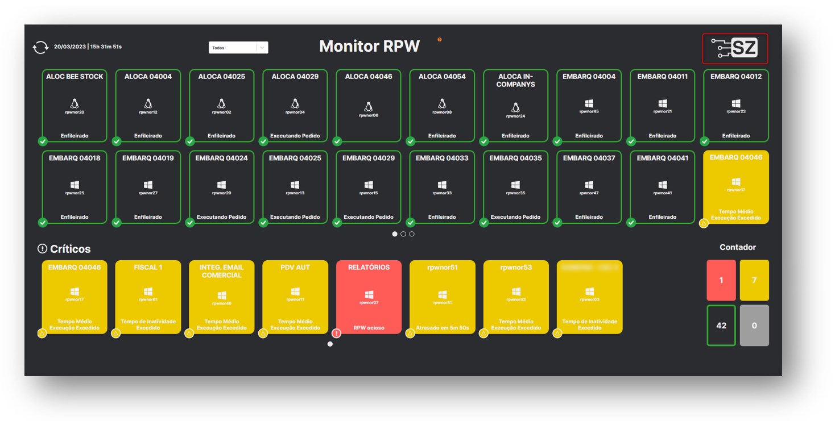Open the PDV AUT critical card
This screenshot has height=421, width=839.
point(295,297)
